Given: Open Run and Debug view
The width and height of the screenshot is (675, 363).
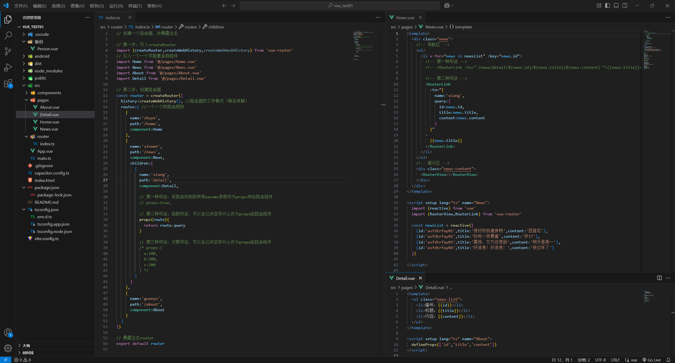Looking at the screenshot, I should pyautogui.click(x=8, y=67).
